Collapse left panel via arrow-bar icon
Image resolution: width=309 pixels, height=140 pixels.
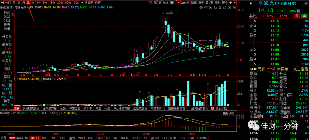2,3
